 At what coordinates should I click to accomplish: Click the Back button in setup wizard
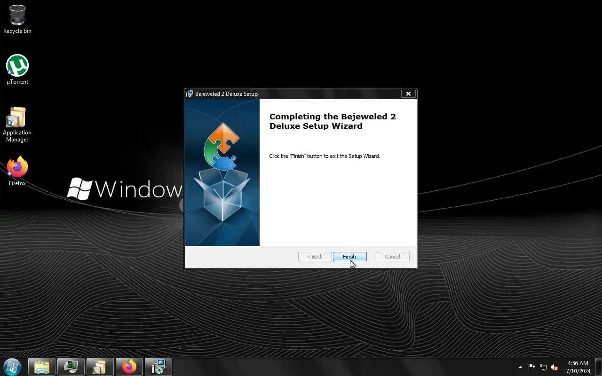click(x=315, y=257)
